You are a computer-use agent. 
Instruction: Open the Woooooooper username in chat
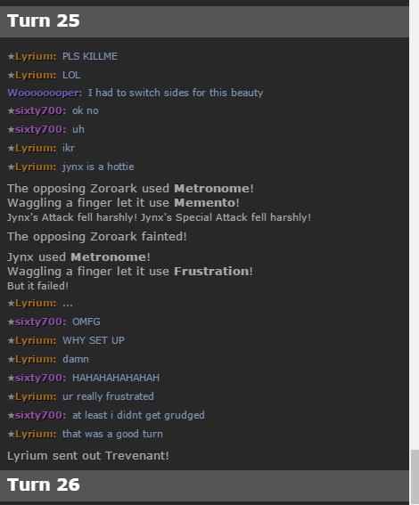pos(45,93)
